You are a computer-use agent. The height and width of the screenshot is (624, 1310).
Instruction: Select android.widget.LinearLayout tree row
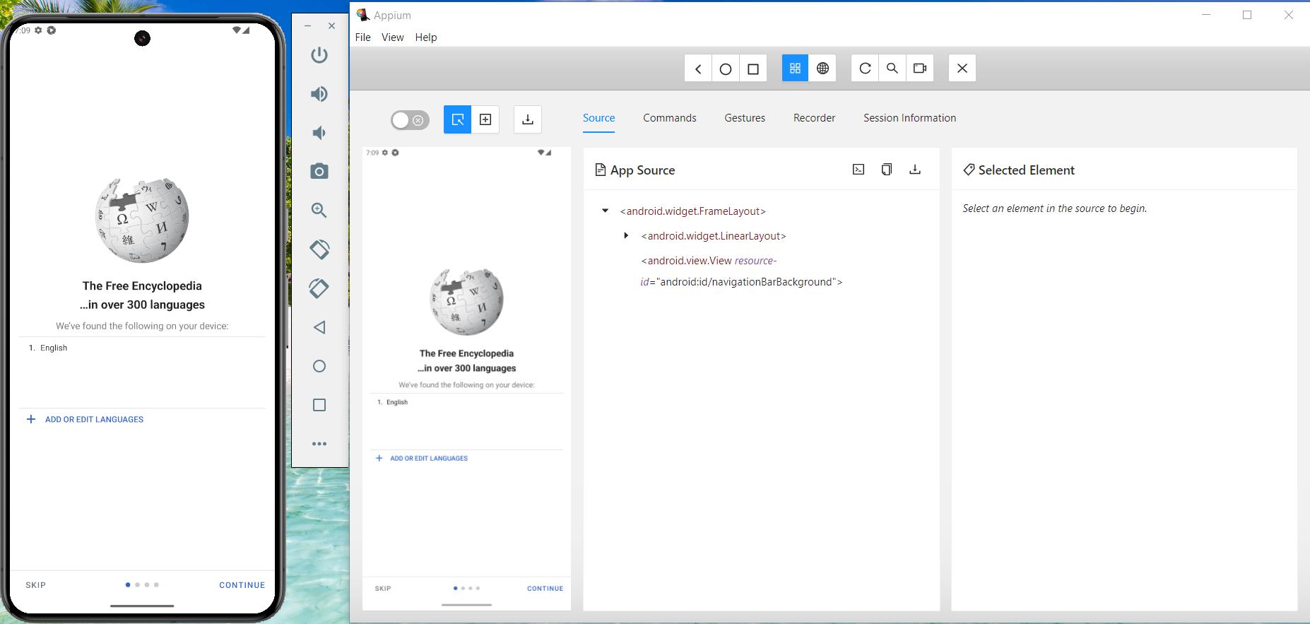point(714,236)
